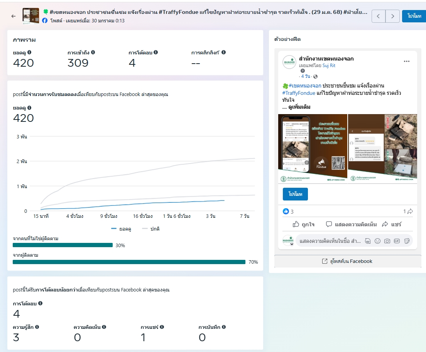Open the Suj Rit publisher link

coord(329,66)
